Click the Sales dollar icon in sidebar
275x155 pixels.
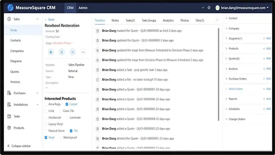9,19
